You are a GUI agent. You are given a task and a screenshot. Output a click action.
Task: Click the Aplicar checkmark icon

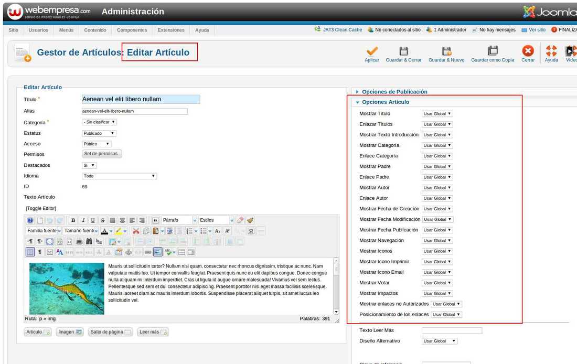(372, 51)
